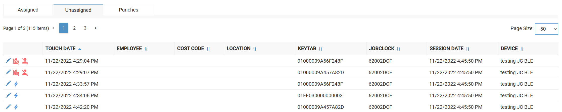Click touch date 11/22/2022 4:29:04 PM
The height and width of the screenshot is (112, 562).
click(x=72, y=61)
